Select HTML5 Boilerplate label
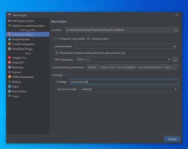Viewport: 188px width, 149px height. point(23,77)
